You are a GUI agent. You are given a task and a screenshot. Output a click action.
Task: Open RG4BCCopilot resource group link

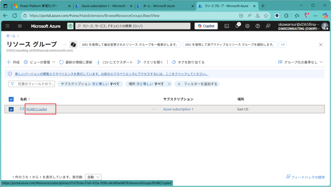(x=37, y=109)
